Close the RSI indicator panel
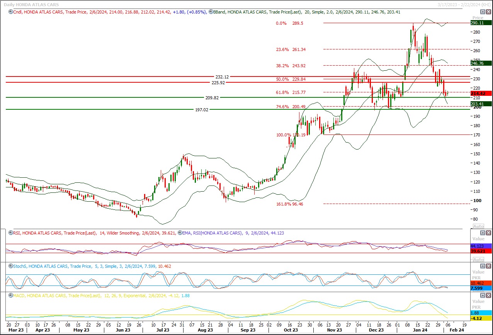Screen dimensions: 493x335 click(x=488, y=233)
